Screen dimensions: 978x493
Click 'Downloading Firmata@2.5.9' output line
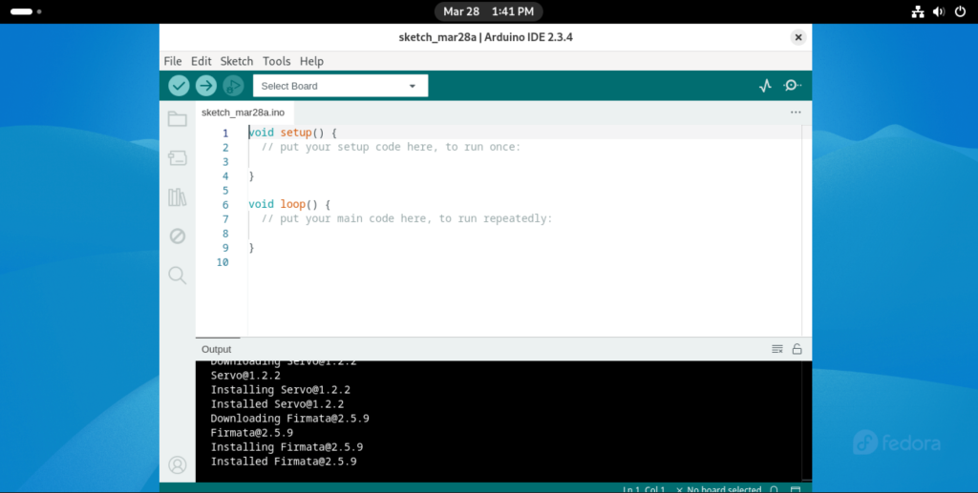[x=290, y=419]
